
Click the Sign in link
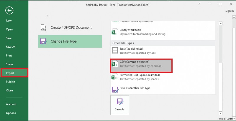click(229, 11)
